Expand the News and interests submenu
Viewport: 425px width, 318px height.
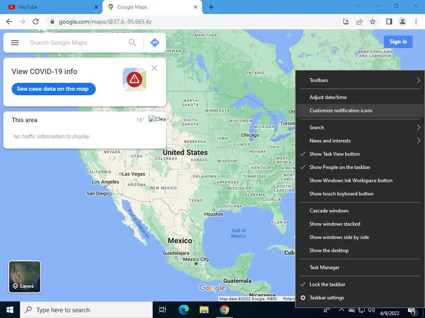[x=360, y=141]
